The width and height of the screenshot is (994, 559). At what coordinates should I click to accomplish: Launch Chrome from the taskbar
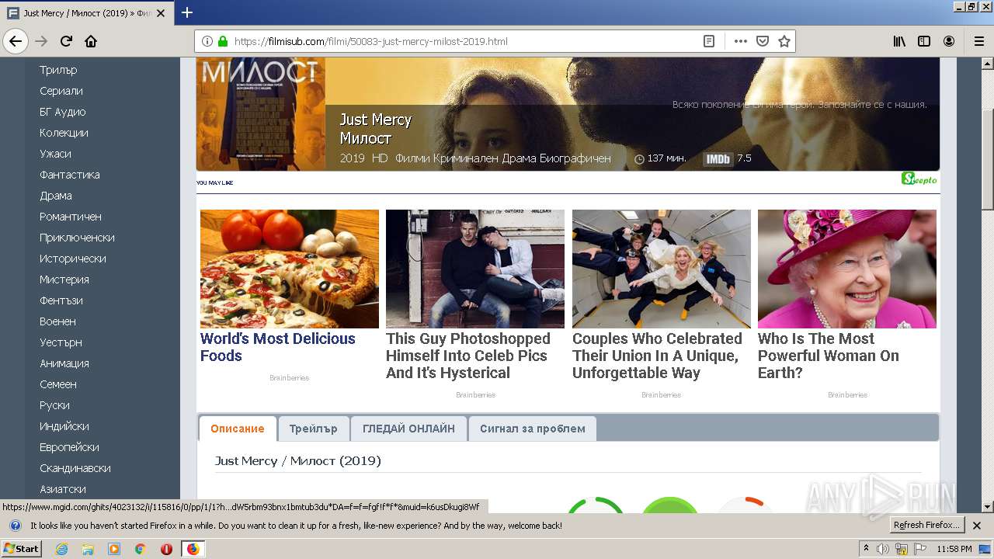click(141, 549)
